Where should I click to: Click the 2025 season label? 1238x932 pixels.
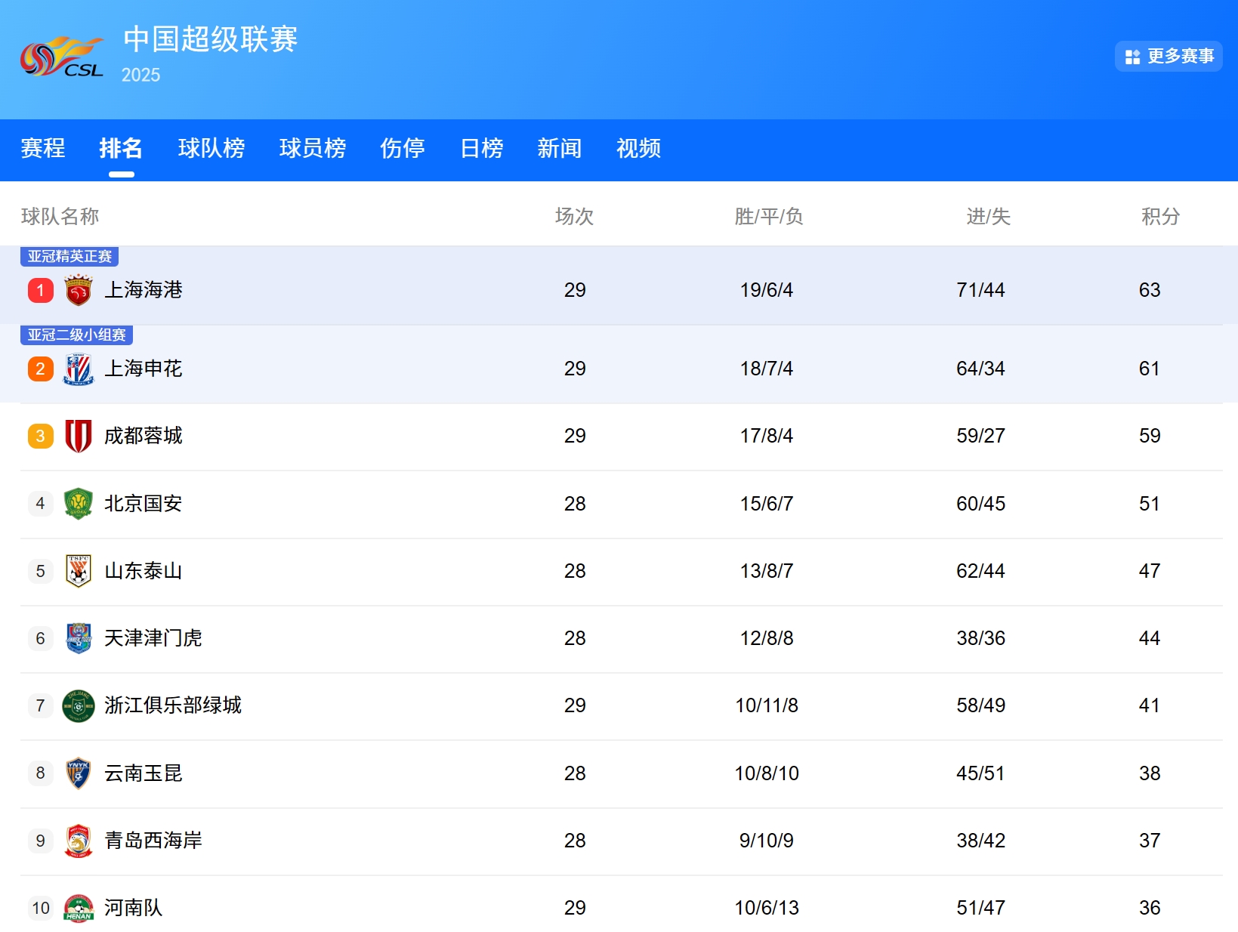pyautogui.click(x=141, y=76)
